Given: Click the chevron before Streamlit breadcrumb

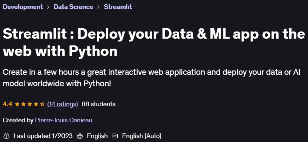Looking at the screenshot, I should click(99, 7).
